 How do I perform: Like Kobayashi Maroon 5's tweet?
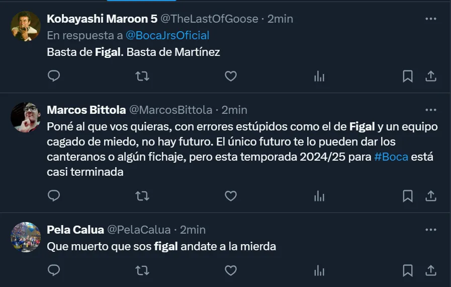(230, 76)
